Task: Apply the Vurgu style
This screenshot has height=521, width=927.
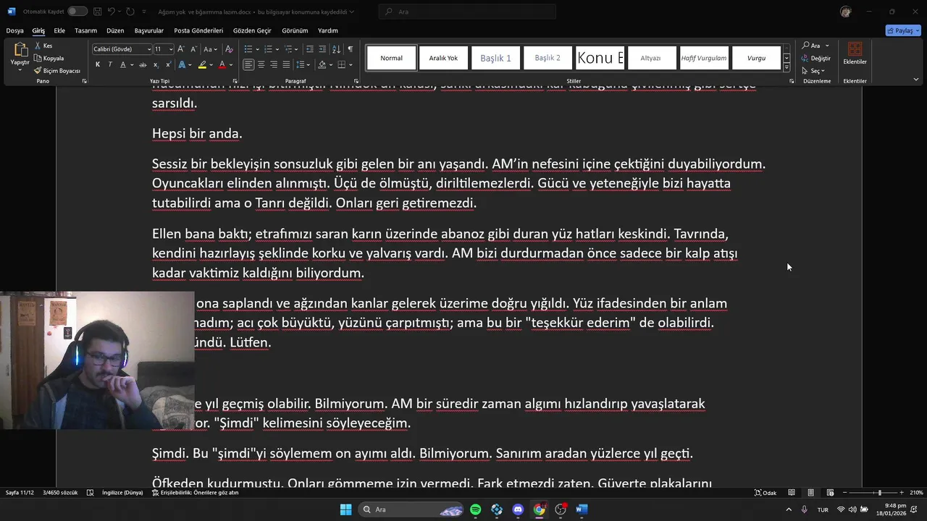Action: click(x=756, y=58)
